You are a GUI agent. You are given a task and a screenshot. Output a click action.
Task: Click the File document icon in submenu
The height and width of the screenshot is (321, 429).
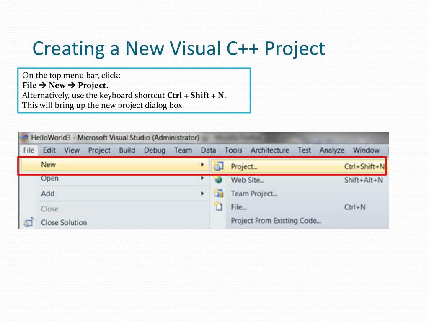click(218, 206)
